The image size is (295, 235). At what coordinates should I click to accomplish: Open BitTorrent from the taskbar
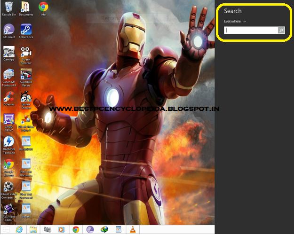[x=90, y=230]
